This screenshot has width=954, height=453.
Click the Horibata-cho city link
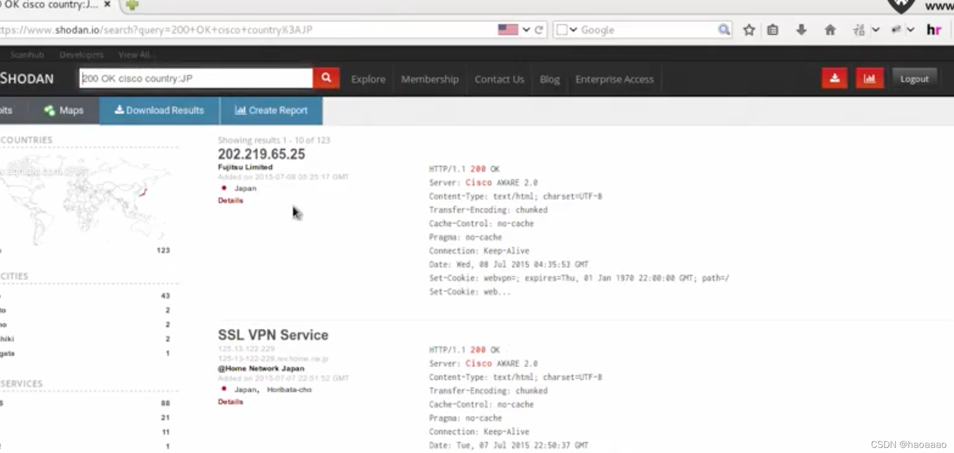click(x=289, y=390)
